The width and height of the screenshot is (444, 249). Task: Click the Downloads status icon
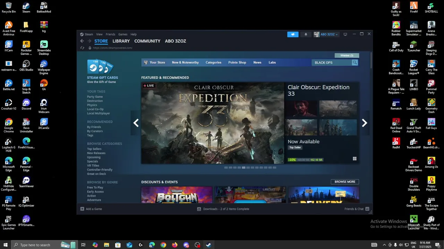tap(199, 209)
